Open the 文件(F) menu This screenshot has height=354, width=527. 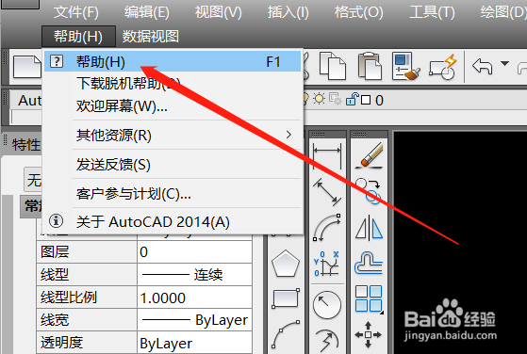(76, 13)
